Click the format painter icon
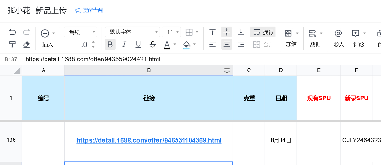The height and width of the screenshot is (165, 381). coord(12,45)
